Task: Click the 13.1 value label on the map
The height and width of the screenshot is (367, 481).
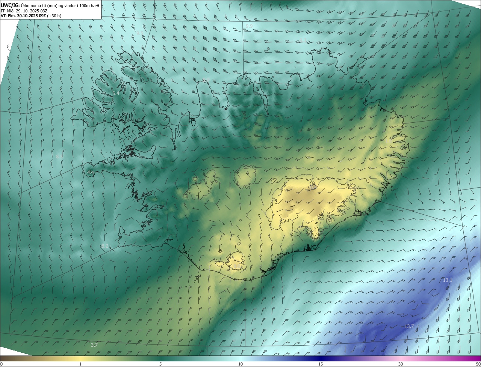Action: point(448,280)
